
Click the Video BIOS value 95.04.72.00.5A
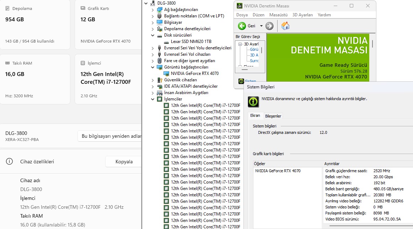click(387, 219)
